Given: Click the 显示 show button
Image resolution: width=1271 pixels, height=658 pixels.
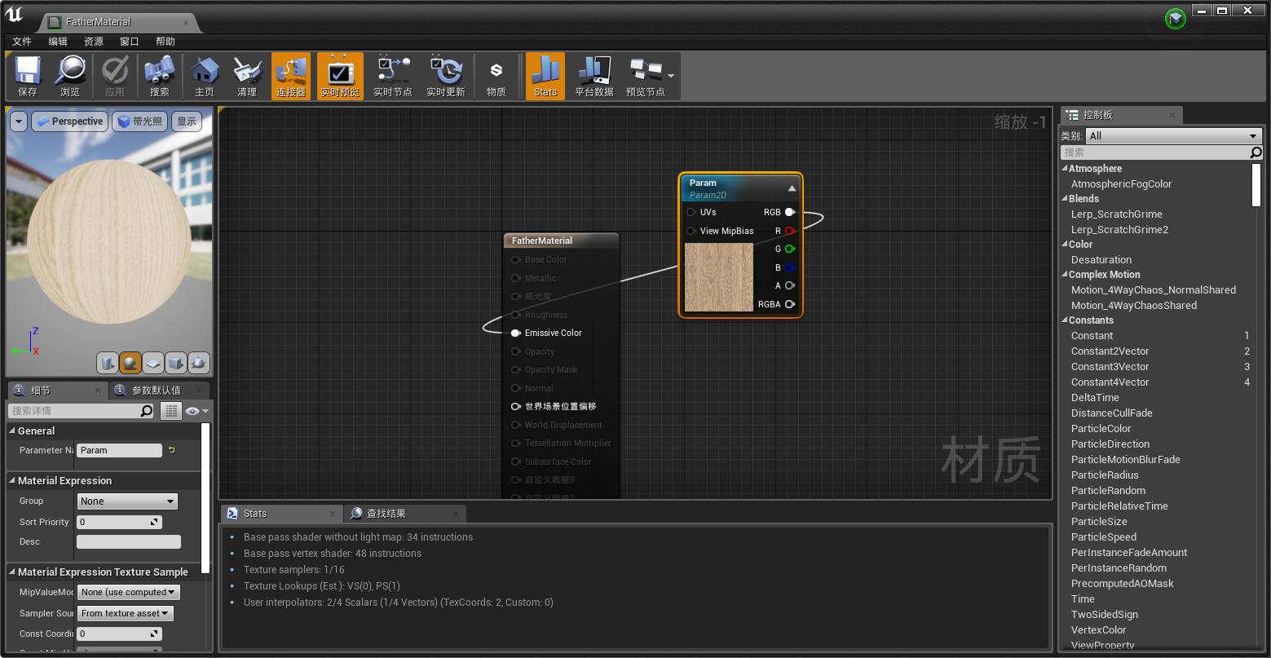Looking at the screenshot, I should click(x=185, y=121).
